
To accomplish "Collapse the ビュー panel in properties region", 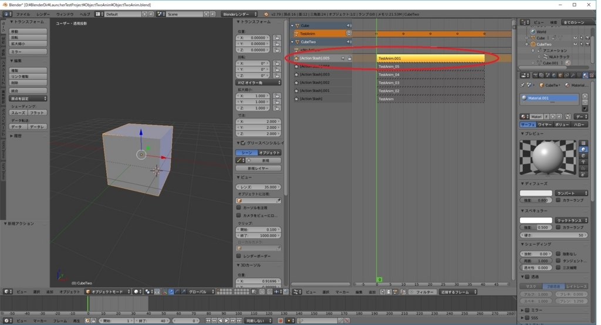I will click(238, 177).
